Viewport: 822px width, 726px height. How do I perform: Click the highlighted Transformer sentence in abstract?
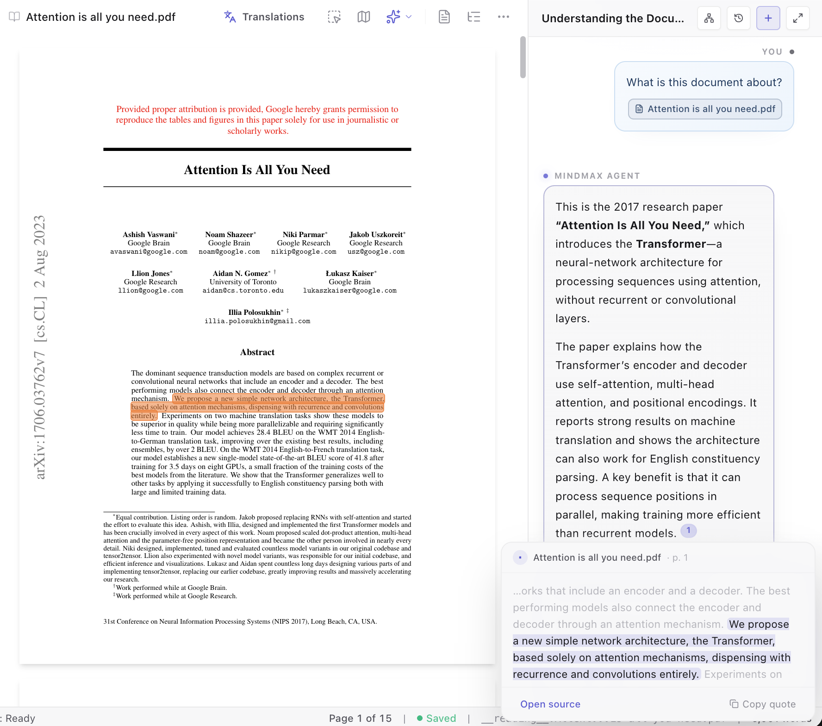click(258, 407)
